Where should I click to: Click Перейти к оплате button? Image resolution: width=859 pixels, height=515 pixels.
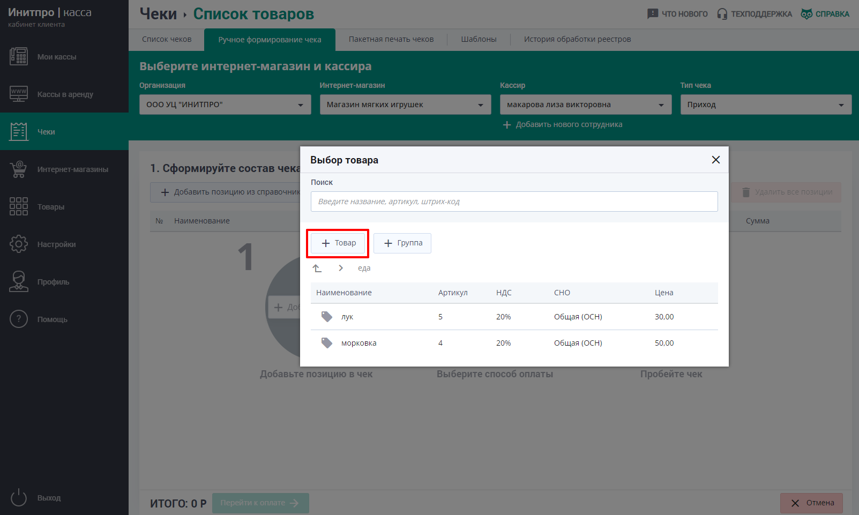260,503
